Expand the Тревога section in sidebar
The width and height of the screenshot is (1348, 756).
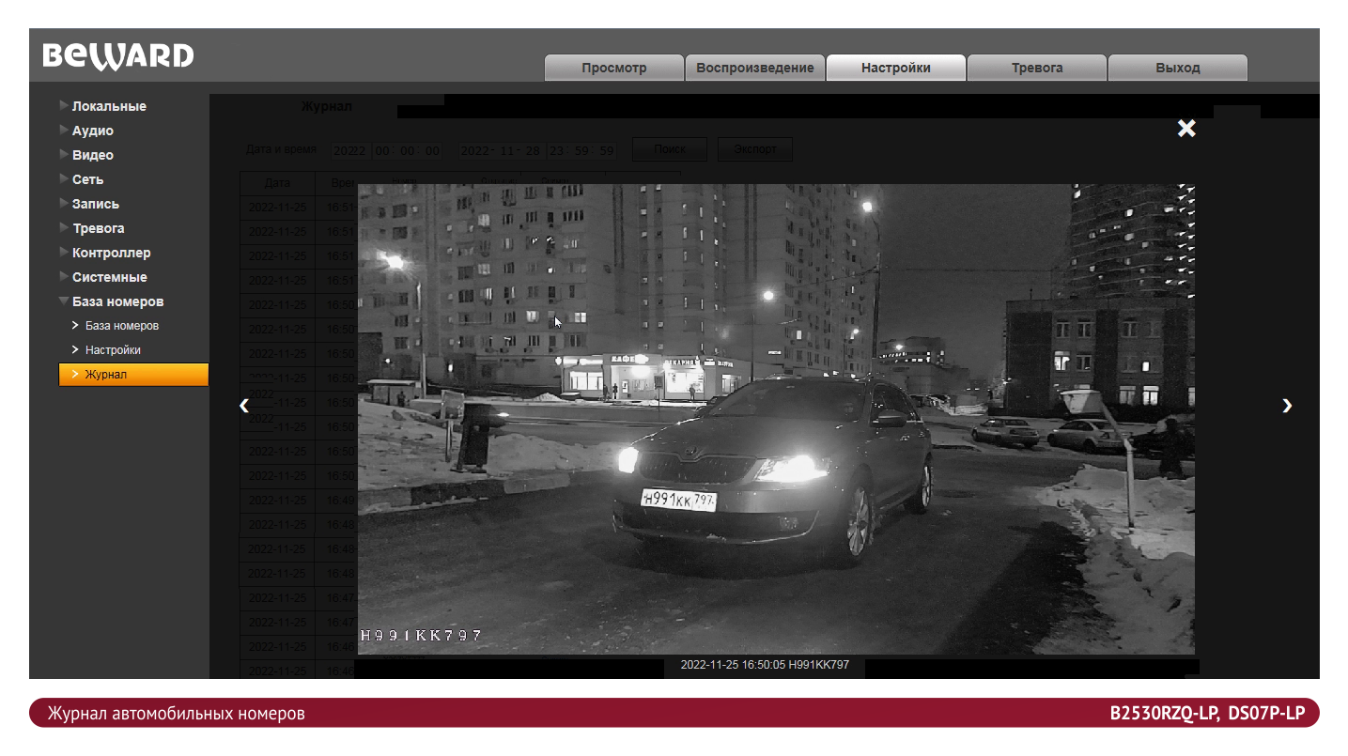point(98,228)
